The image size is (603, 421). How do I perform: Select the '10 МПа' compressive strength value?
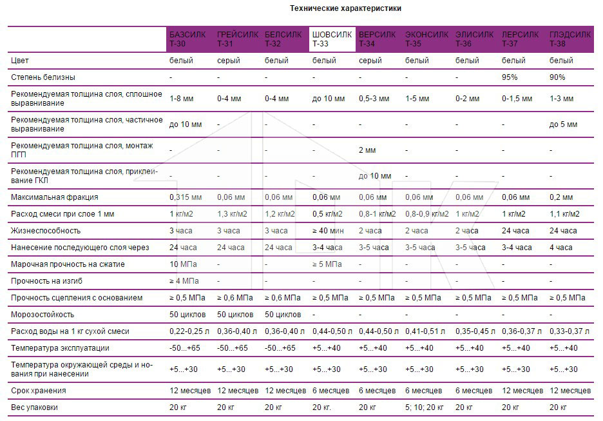click(183, 264)
